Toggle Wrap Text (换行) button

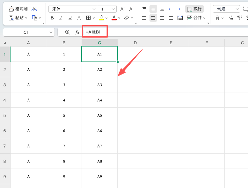(x=194, y=9)
